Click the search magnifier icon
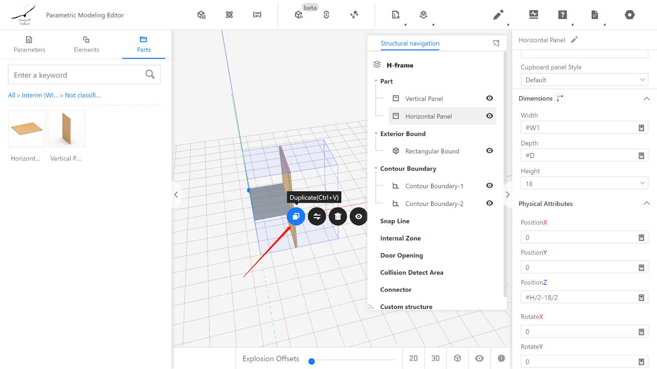 [150, 75]
